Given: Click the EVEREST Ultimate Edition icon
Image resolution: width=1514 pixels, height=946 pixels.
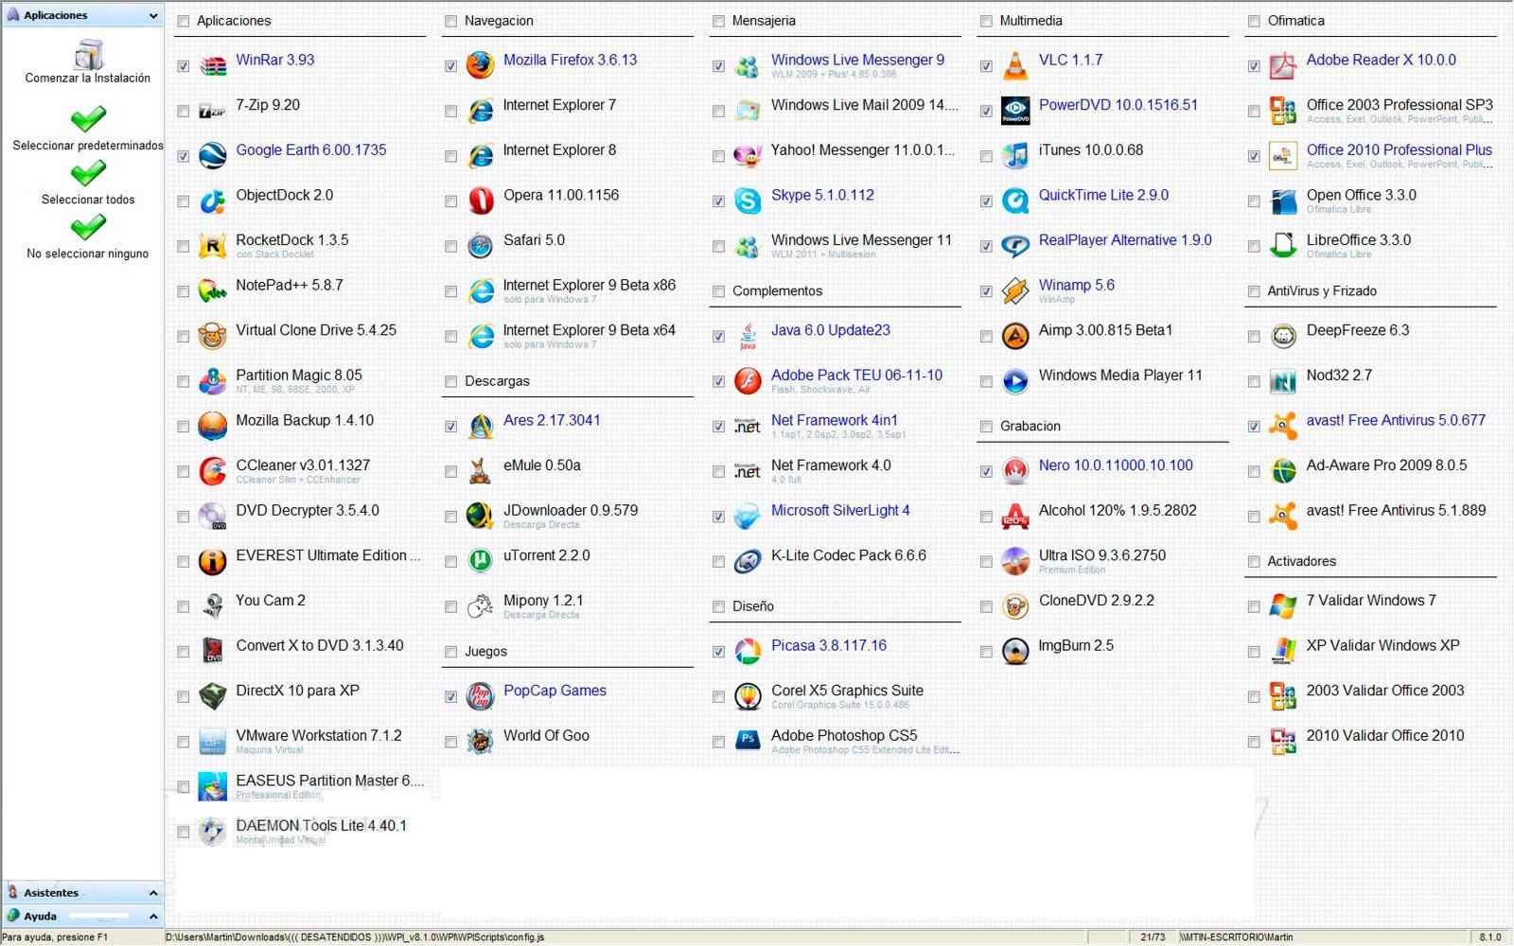Looking at the screenshot, I should click(213, 562).
